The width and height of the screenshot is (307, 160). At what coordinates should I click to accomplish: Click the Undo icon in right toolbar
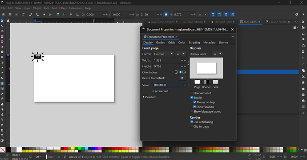pos(303,58)
